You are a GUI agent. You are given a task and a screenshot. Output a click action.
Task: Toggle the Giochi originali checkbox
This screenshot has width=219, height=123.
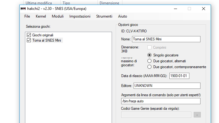tap(29, 35)
